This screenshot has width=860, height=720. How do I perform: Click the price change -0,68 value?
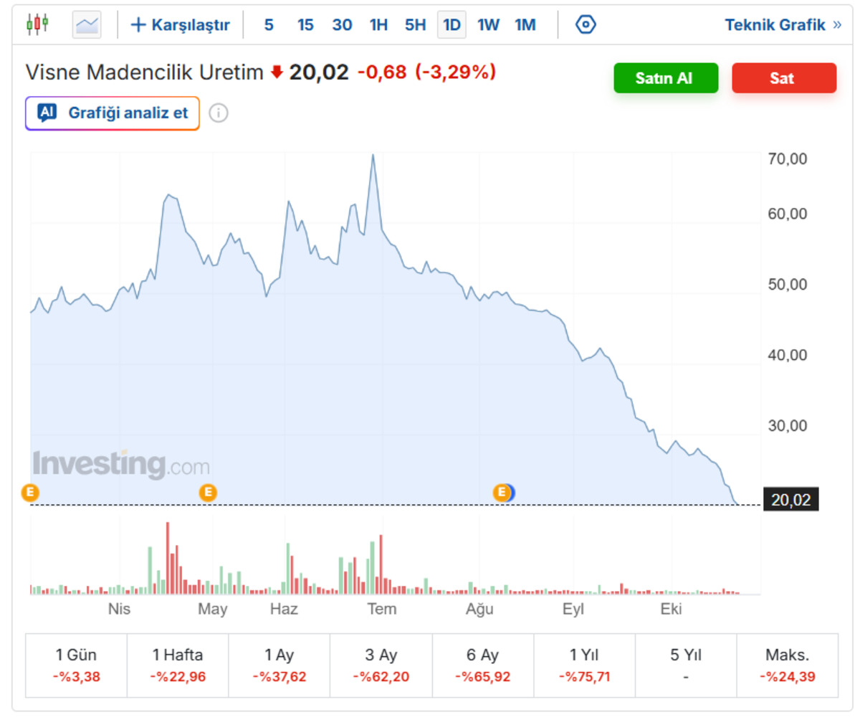[x=382, y=72]
